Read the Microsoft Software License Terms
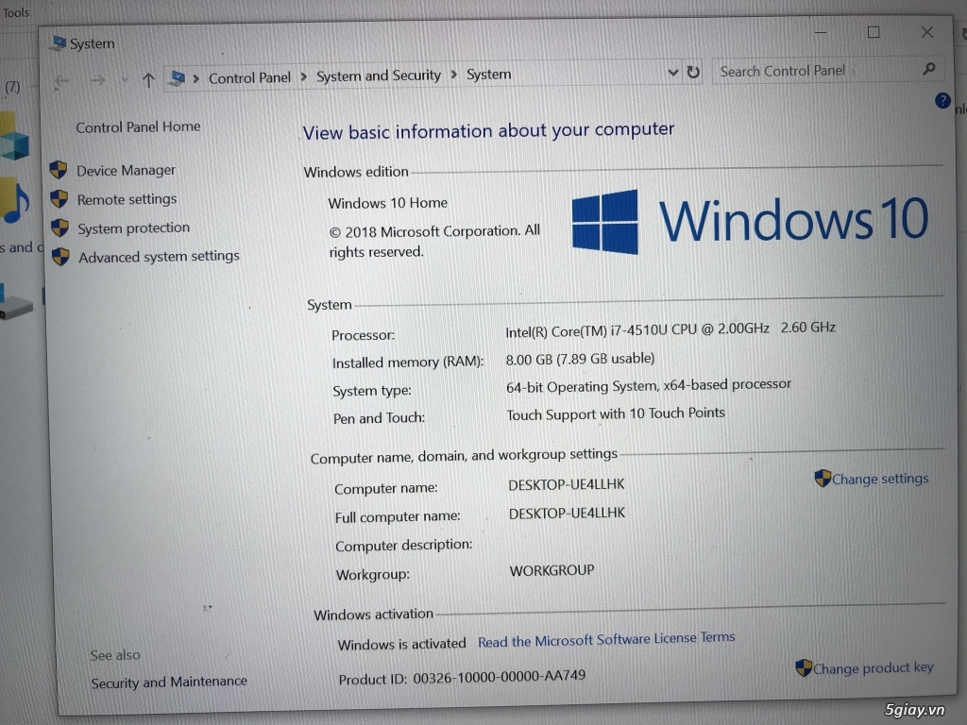 point(606,637)
